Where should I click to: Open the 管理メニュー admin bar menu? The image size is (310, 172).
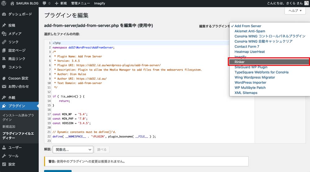[x=81, y=3]
